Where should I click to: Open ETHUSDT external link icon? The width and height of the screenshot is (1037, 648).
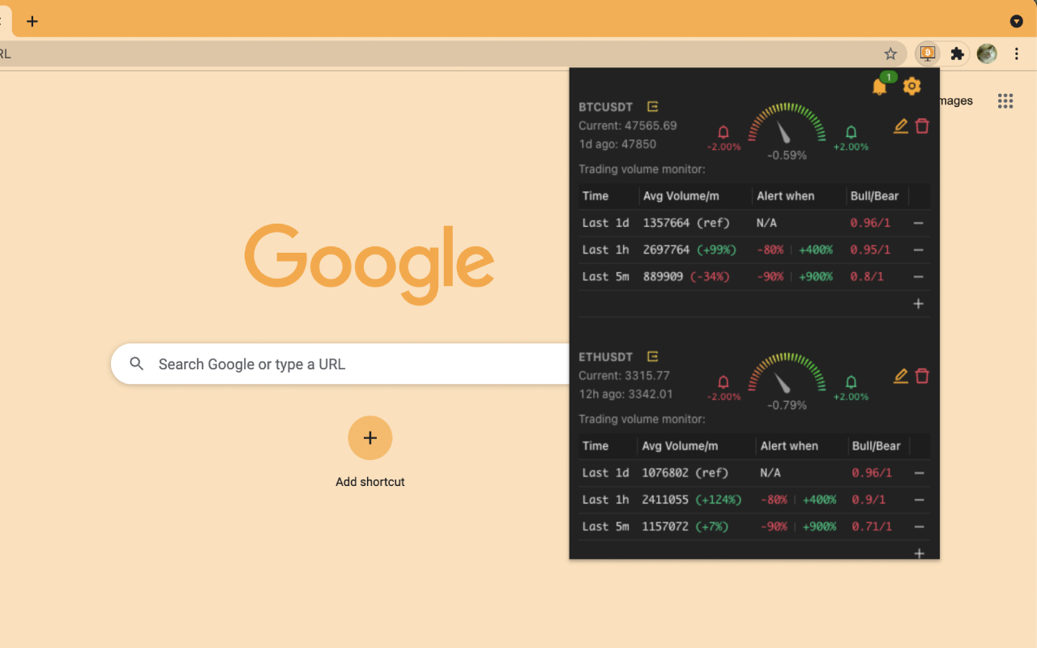[x=653, y=356]
